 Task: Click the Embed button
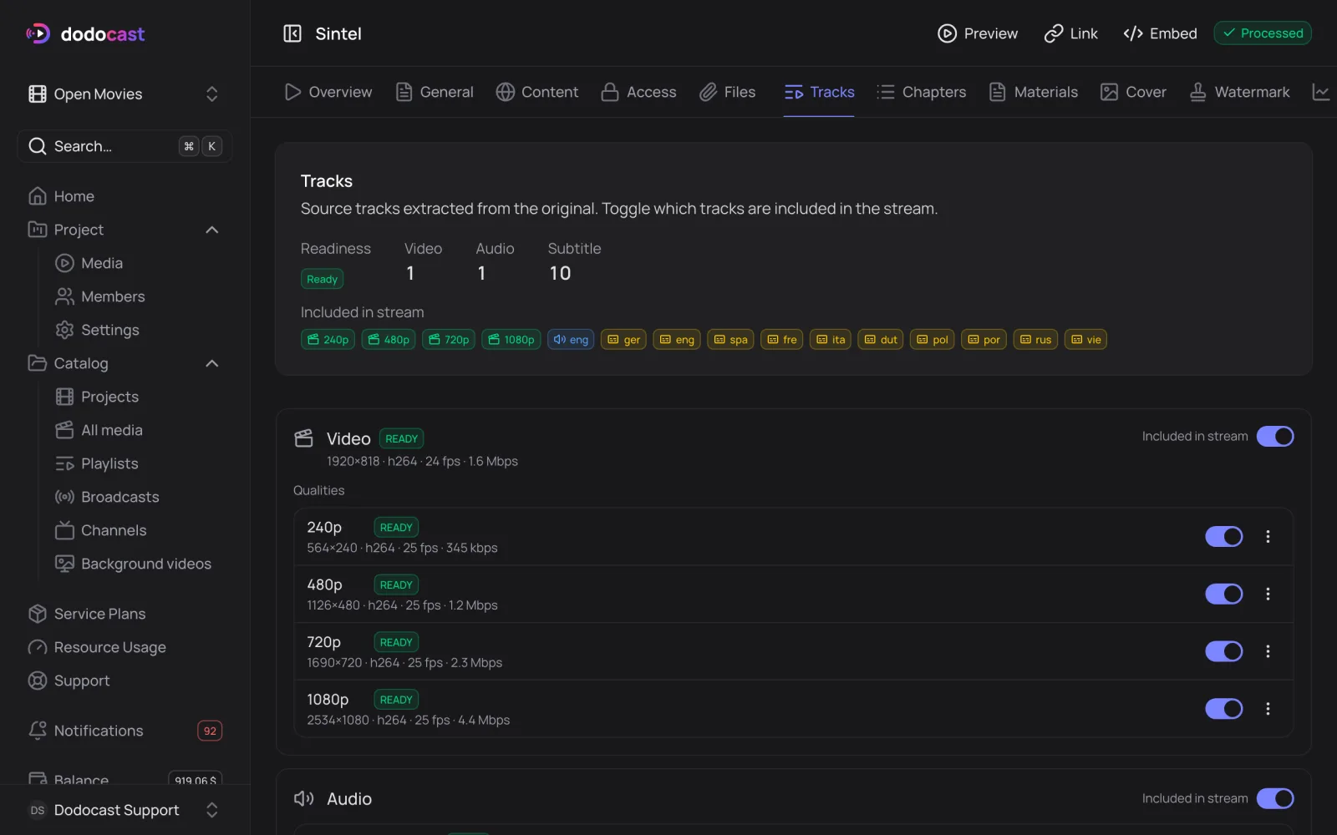pos(1161,33)
